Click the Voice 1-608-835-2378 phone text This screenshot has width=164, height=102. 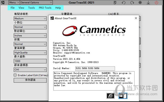pyautogui.click(x=66, y=50)
